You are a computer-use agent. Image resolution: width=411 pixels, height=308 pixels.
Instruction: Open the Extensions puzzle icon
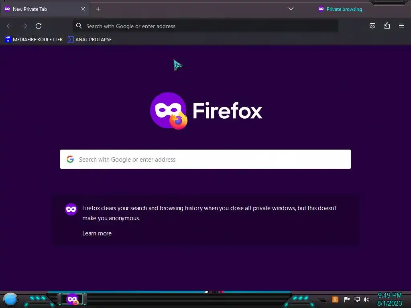pos(387,26)
